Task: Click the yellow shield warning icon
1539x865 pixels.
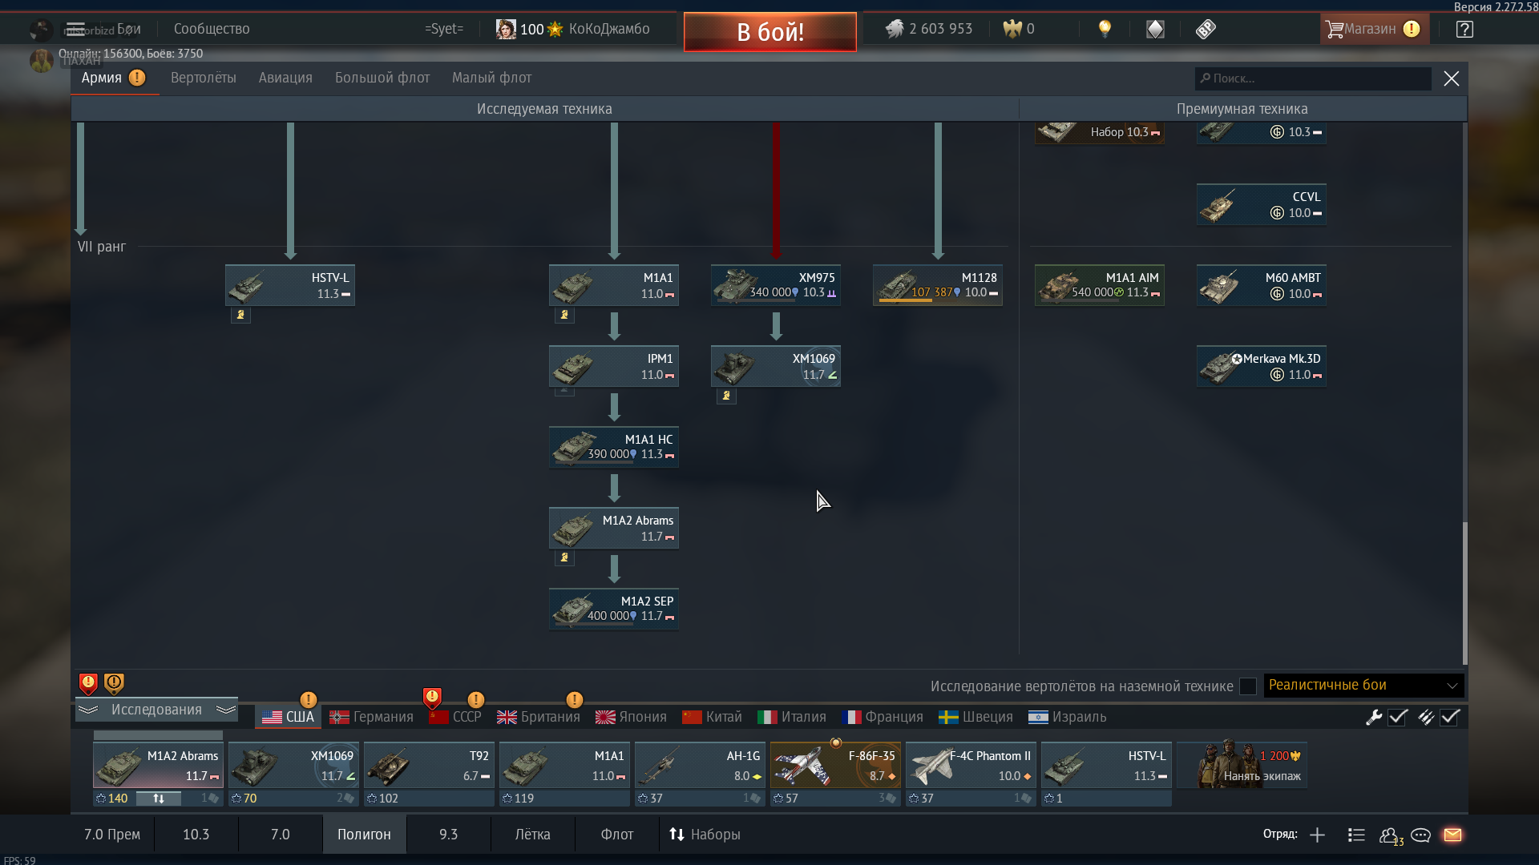Action: pos(114,683)
